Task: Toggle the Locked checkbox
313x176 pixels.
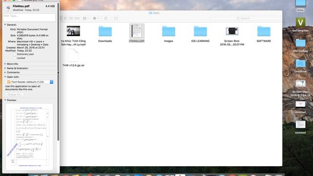Action: pyautogui.click(x=15, y=58)
